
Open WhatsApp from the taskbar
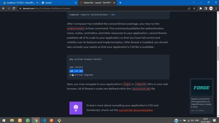coord(28,120)
